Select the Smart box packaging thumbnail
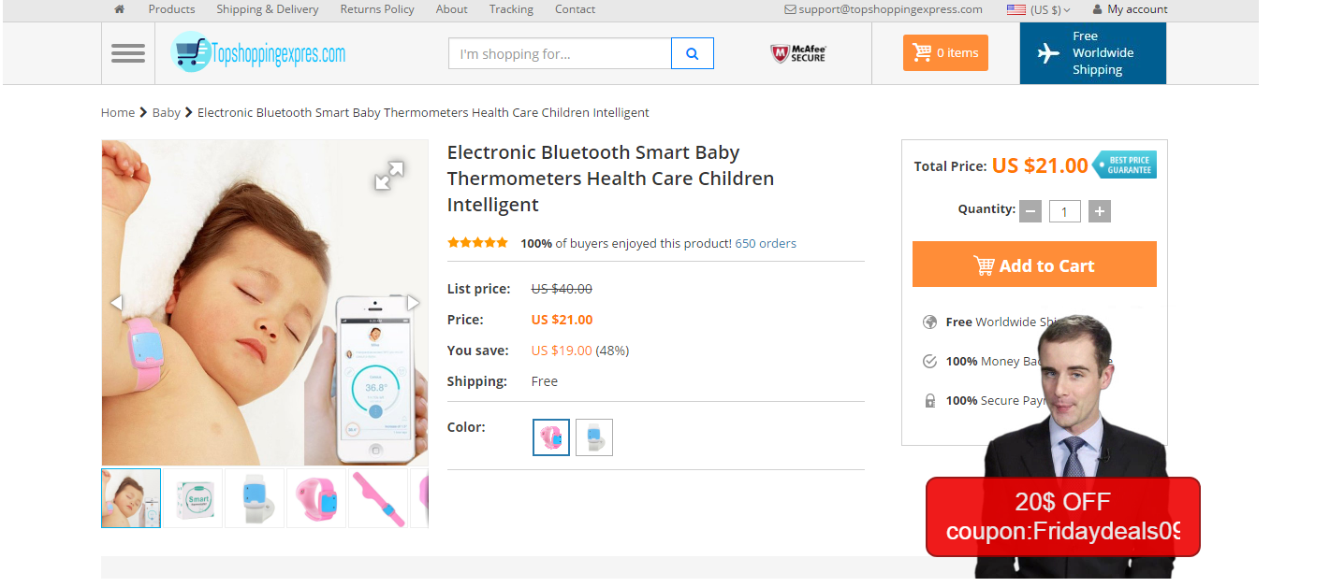Screen dimensions: 1344x587 pyautogui.click(x=193, y=498)
